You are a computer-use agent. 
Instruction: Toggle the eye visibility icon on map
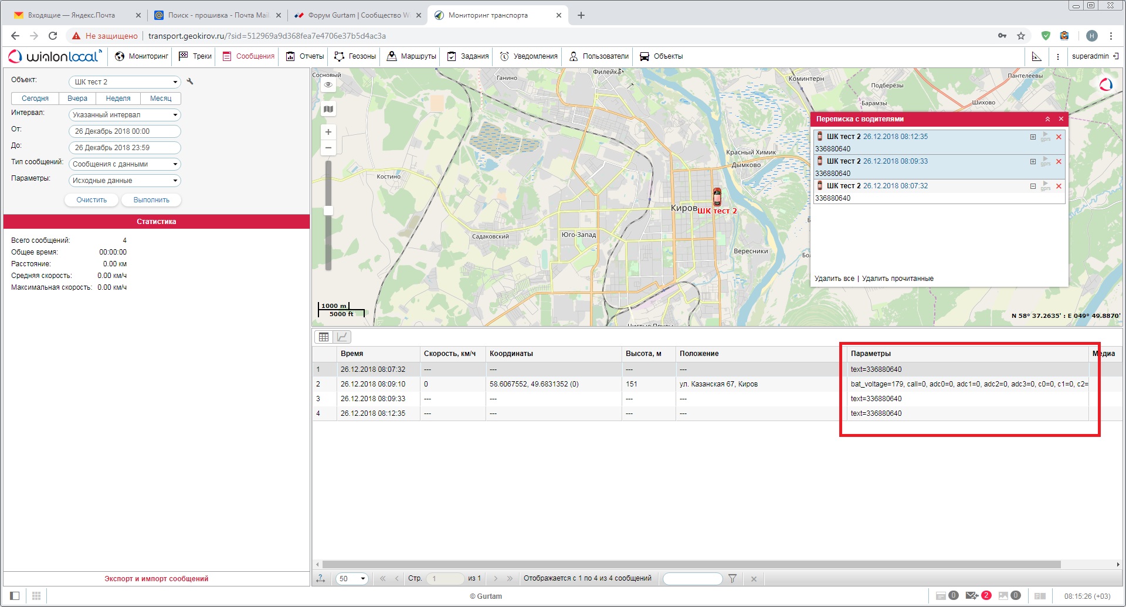pos(328,85)
